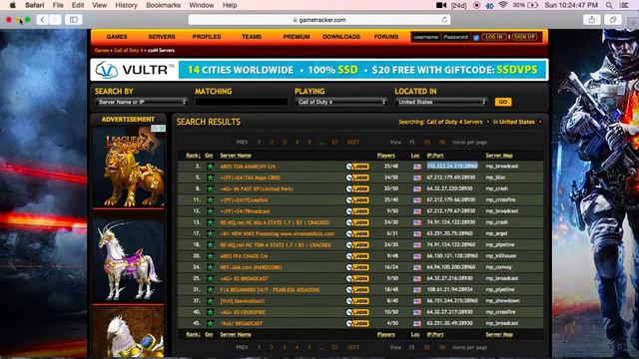Open the GAMES navigation tab
Image resolution: width=639 pixels, height=359 pixels.
[117, 37]
